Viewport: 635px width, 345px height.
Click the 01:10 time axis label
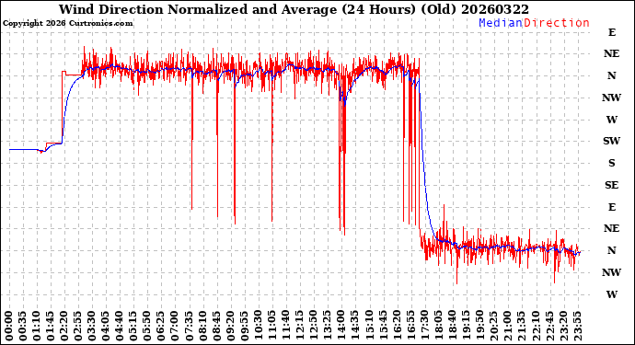(x=37, y=327)
